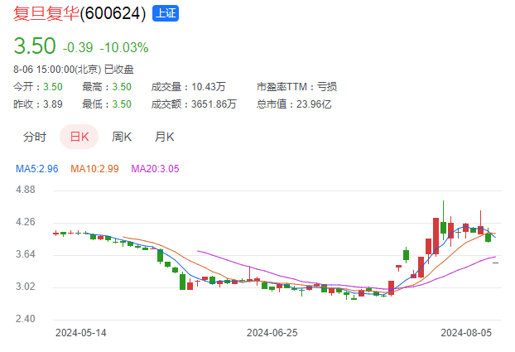Image resolution: width=515 pixels, height=352 pixels.
Task: Click the 最低 value 3.50
Action: pos(122,104)
